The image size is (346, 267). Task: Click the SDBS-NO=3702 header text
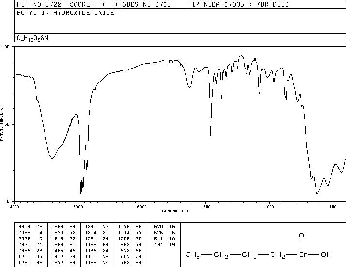[147, 4]
